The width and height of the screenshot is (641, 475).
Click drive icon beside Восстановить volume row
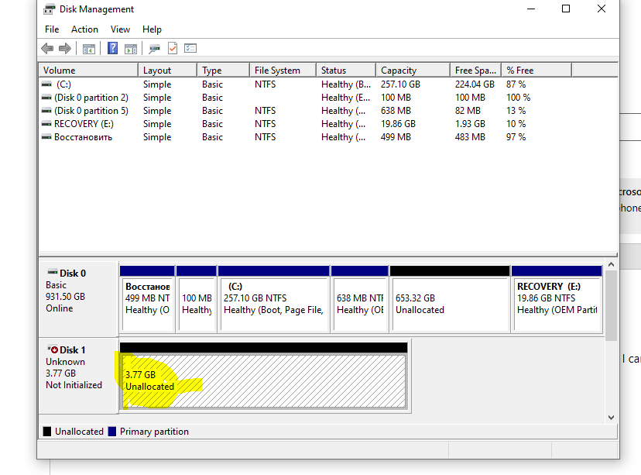coord(46,137)
